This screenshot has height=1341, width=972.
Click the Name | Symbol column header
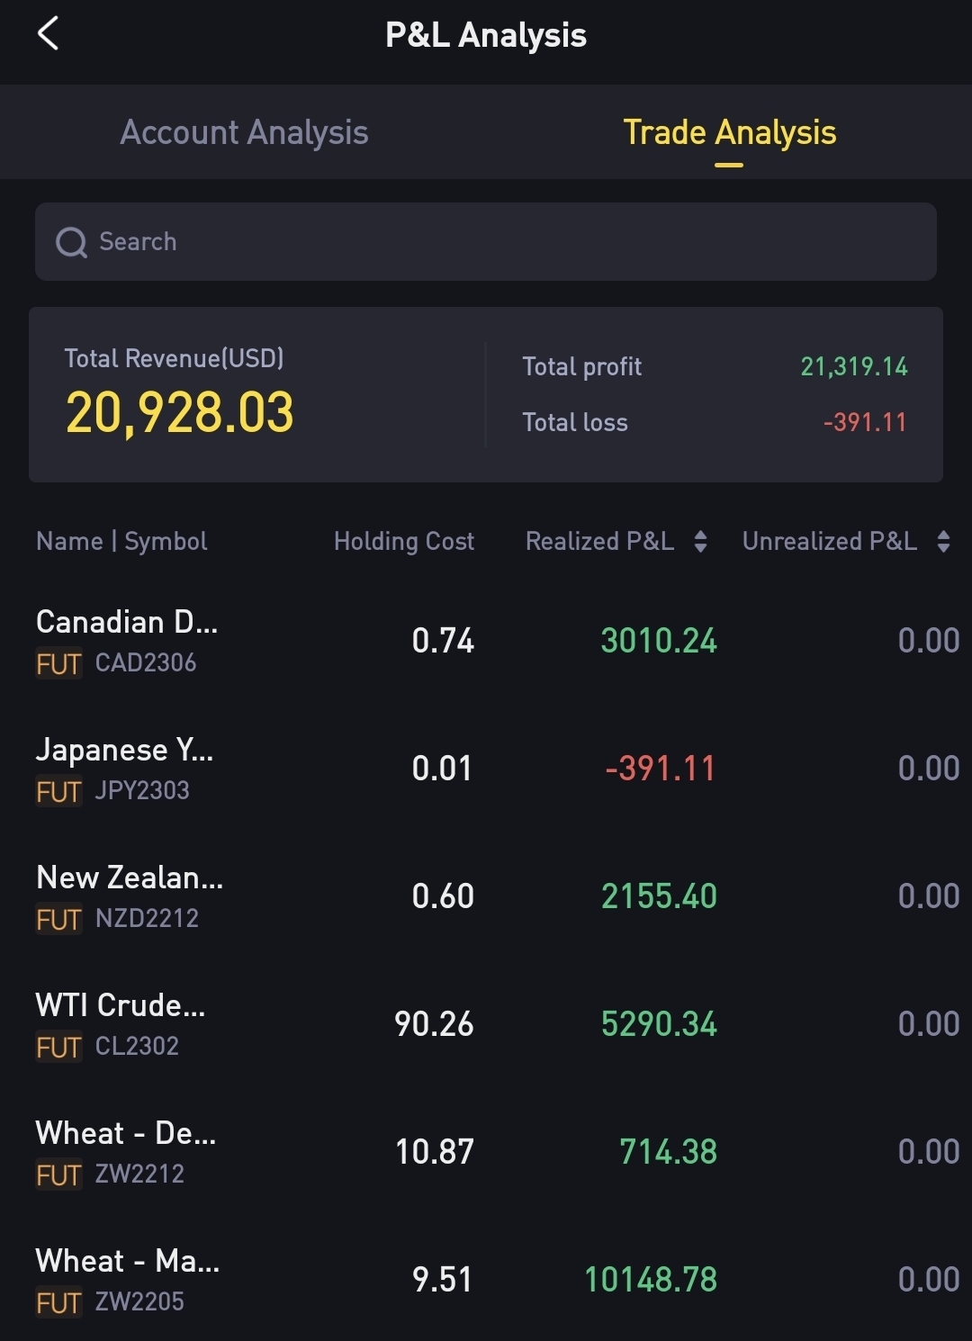121,541
